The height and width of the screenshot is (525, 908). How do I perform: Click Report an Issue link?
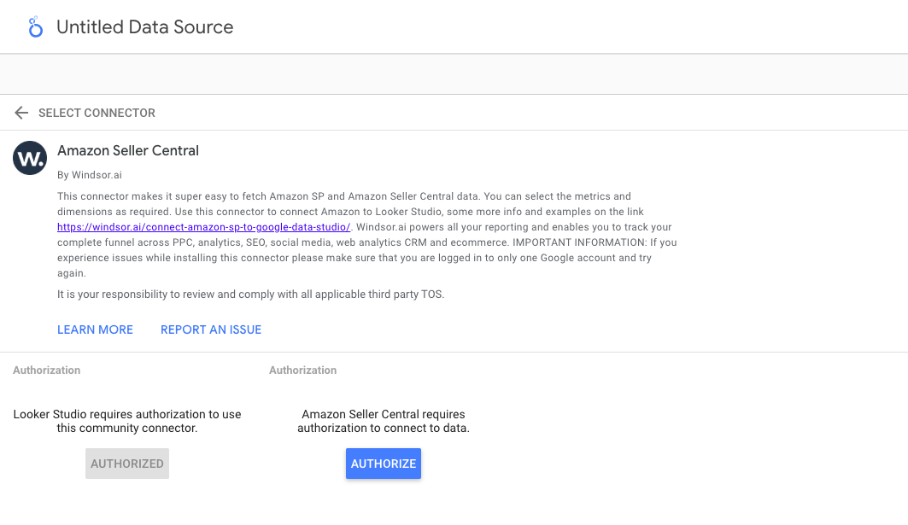(x=211, y=330)
